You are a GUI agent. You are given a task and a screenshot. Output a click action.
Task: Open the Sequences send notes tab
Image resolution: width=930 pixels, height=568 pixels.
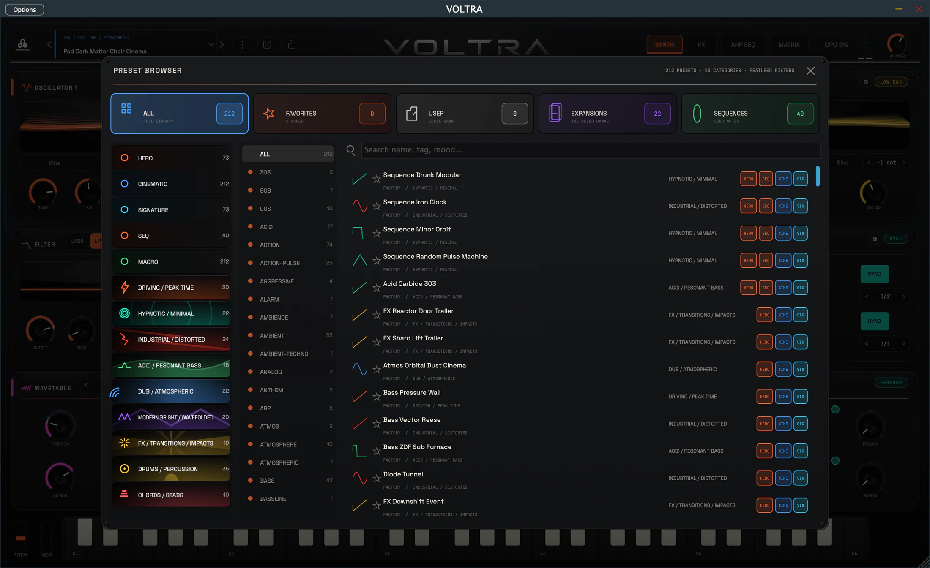tap(750, 114)
